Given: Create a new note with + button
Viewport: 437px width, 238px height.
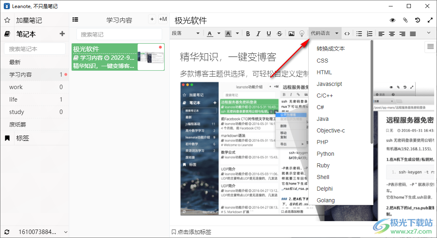Looking at the screenshot, I should (x=152, y=19).
